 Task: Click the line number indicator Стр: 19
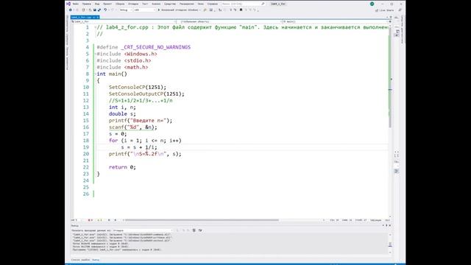tap(334, 220)
